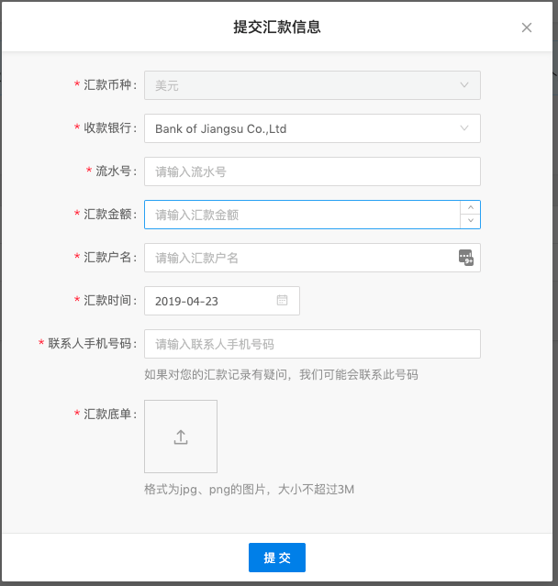The height and width of the screenshot is (586, 558).
Task: Click the 2019-04-23 date field
Action: pos(222,301)
